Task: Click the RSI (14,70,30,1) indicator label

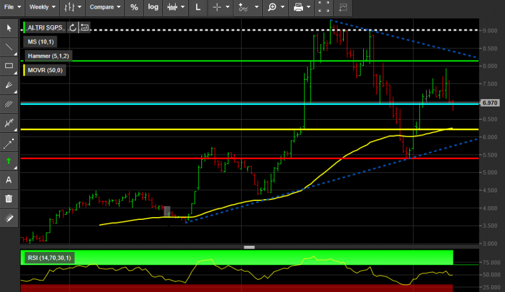Action: click(x=49, y=258)
